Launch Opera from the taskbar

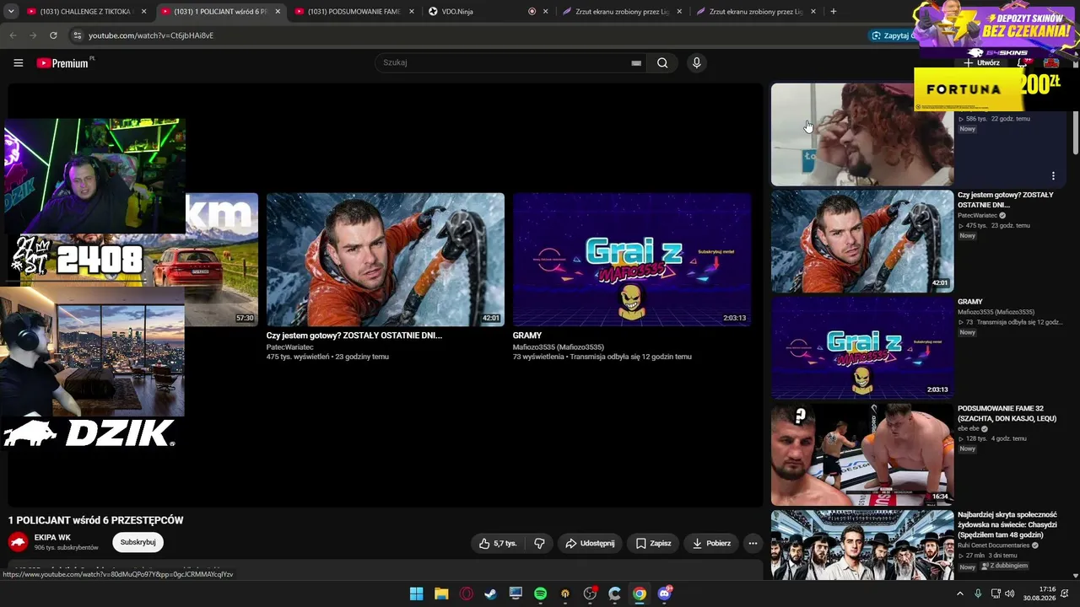tap(466, 594)
